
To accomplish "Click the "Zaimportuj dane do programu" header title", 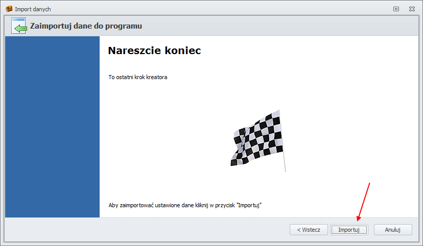I will [x=86, y=26].
